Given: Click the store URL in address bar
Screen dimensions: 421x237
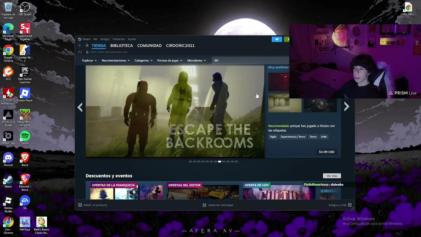Looking at the screenshot, I should (109, 52).
